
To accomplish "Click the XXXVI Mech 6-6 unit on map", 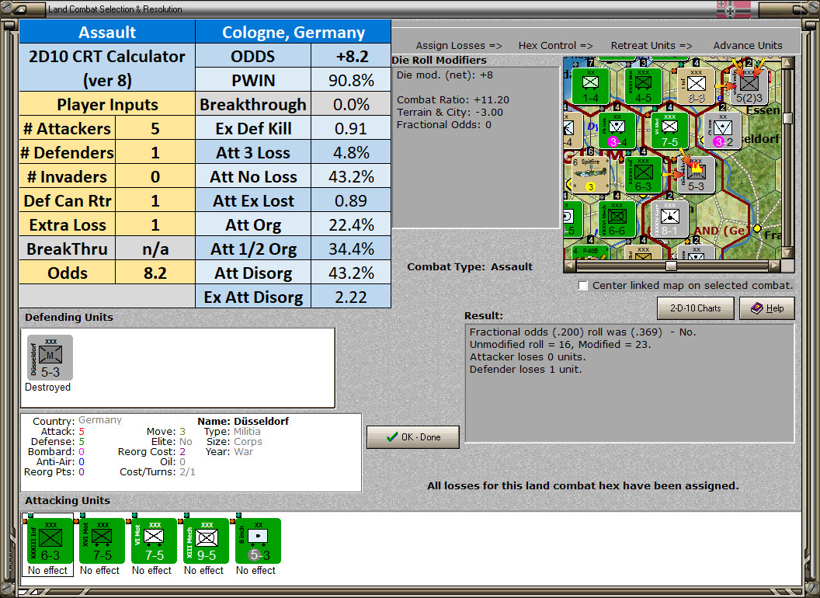I will [617, 219].
